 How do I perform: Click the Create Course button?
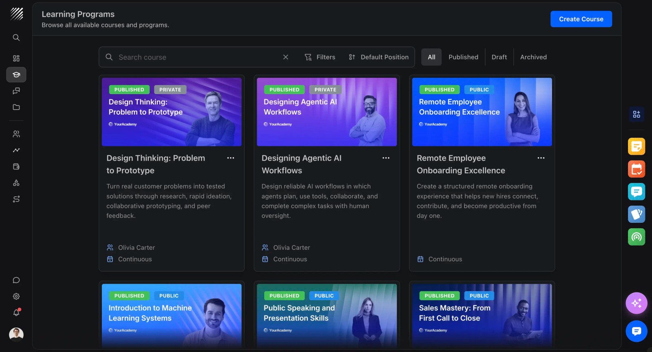tap(581, 19)
